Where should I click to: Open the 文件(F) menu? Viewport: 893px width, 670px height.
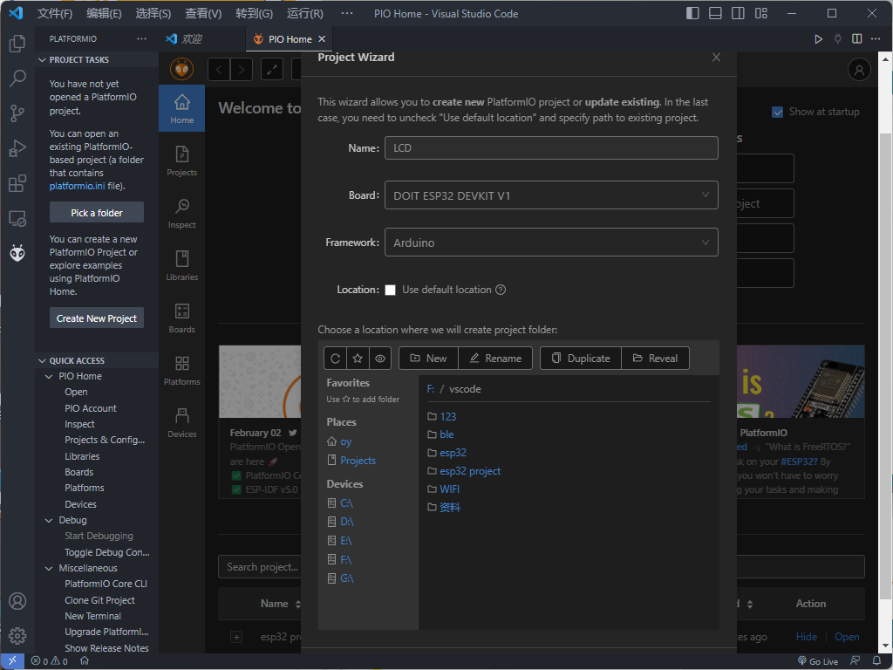click(55, 14)
